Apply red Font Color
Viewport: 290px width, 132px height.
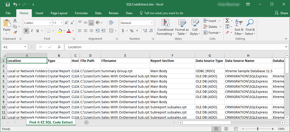click(x=69, y=31)
